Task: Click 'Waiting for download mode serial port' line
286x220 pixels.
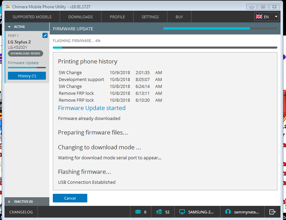Action: tap(109, 158)
